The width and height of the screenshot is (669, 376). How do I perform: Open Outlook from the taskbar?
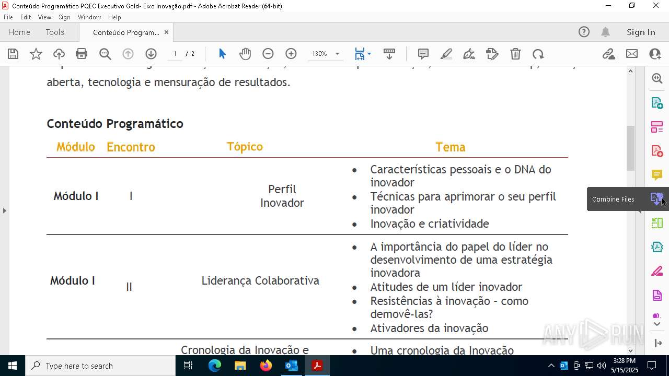coord(291,366)
